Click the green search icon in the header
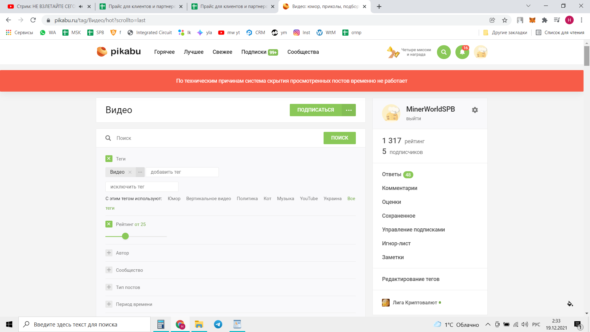This screenshot has width=590, height=332. tap(444, 52)
